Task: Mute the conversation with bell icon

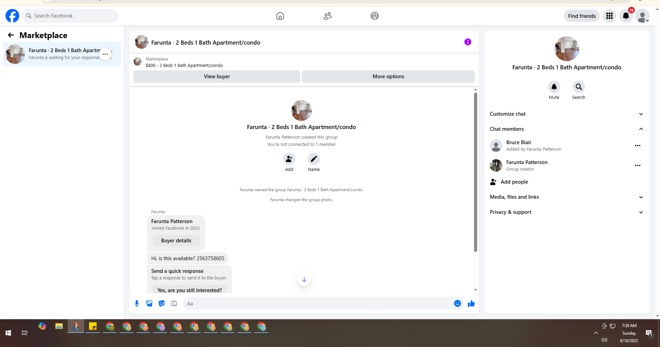Action: point(554,87)
